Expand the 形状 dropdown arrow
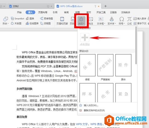149x128 pixels. [8, 24]
